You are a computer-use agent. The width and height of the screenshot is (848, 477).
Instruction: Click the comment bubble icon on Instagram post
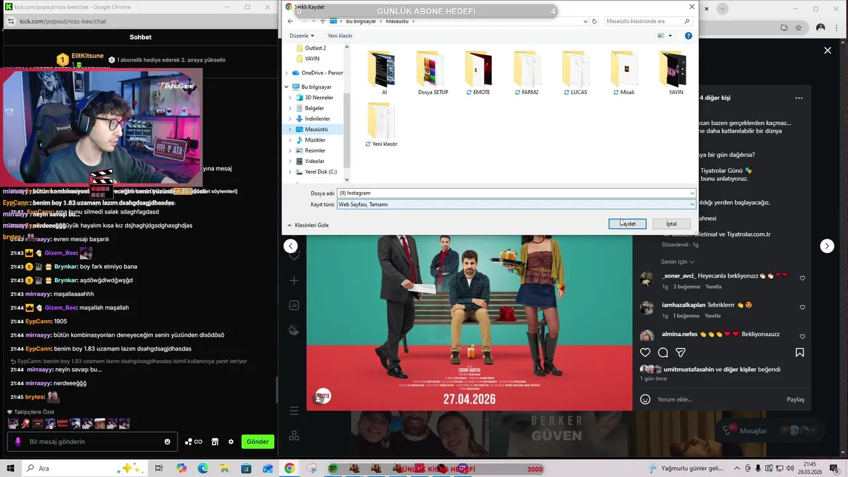[x=663, y=352]
